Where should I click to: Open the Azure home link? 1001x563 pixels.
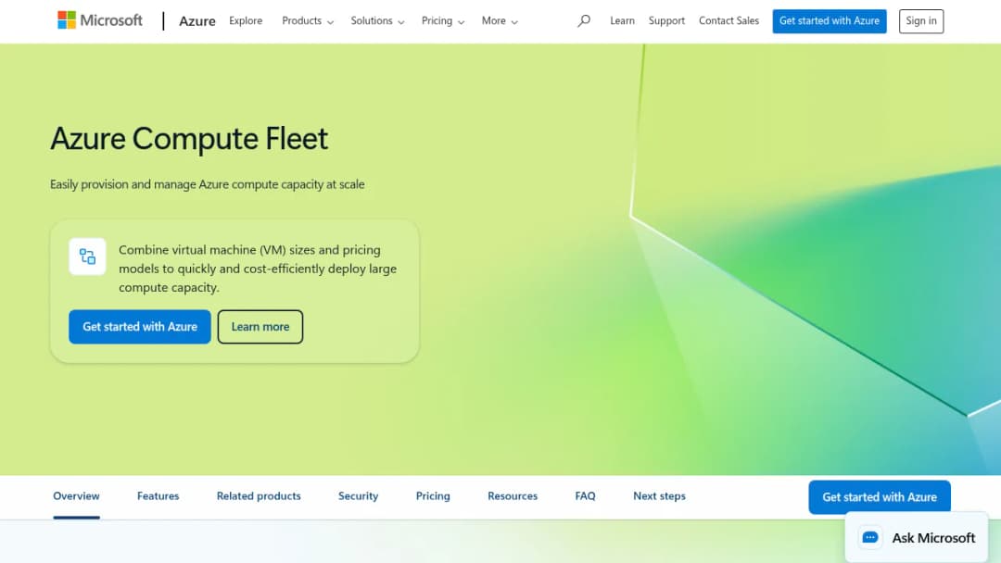click(196, 21)
